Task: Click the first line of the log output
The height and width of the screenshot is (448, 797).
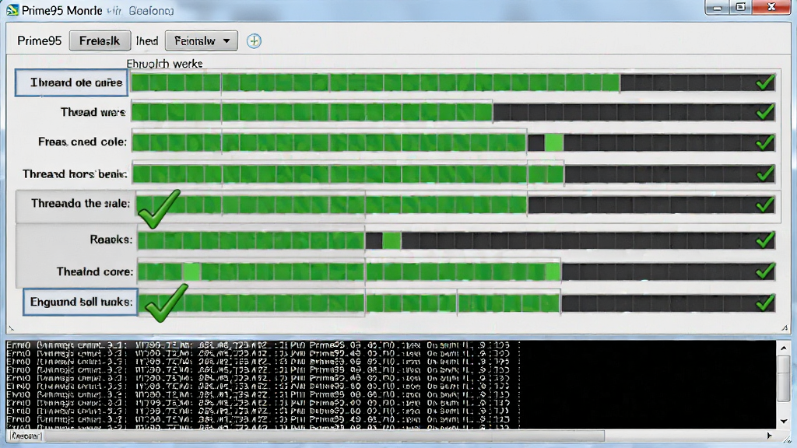Action: coord(263,345)
